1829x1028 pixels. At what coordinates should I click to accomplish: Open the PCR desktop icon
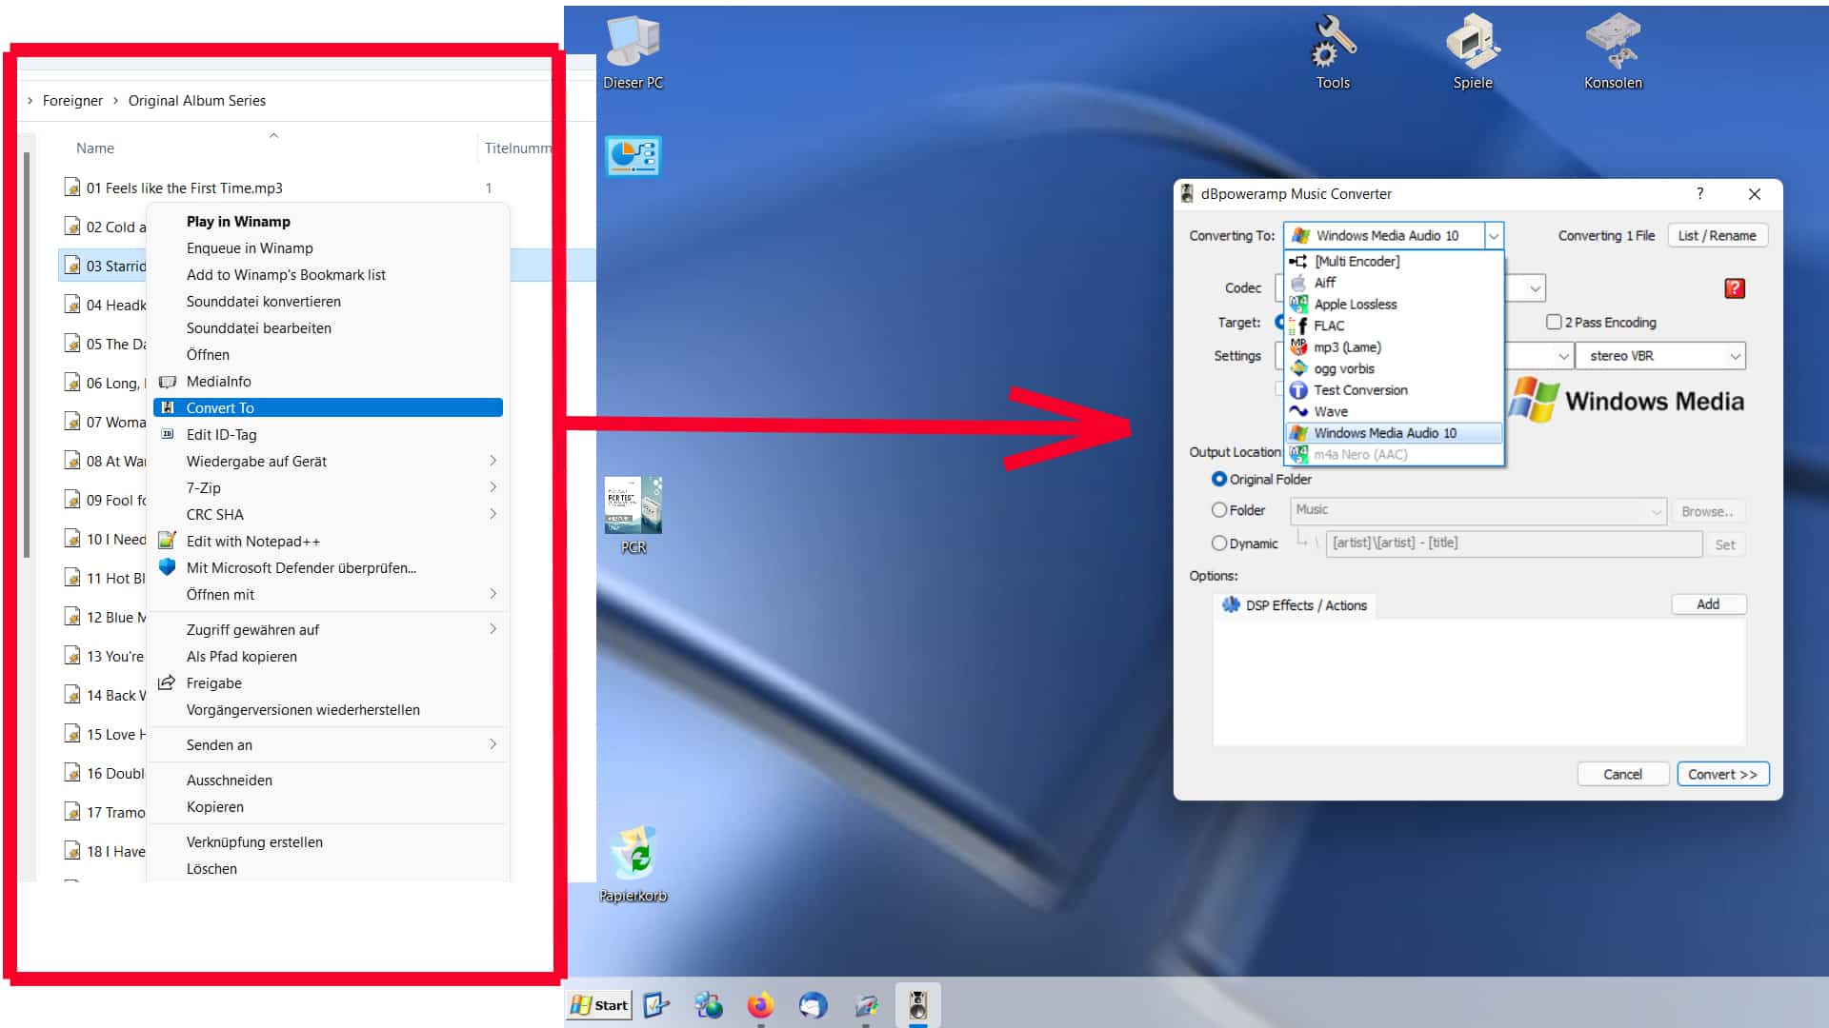point(633,515)
